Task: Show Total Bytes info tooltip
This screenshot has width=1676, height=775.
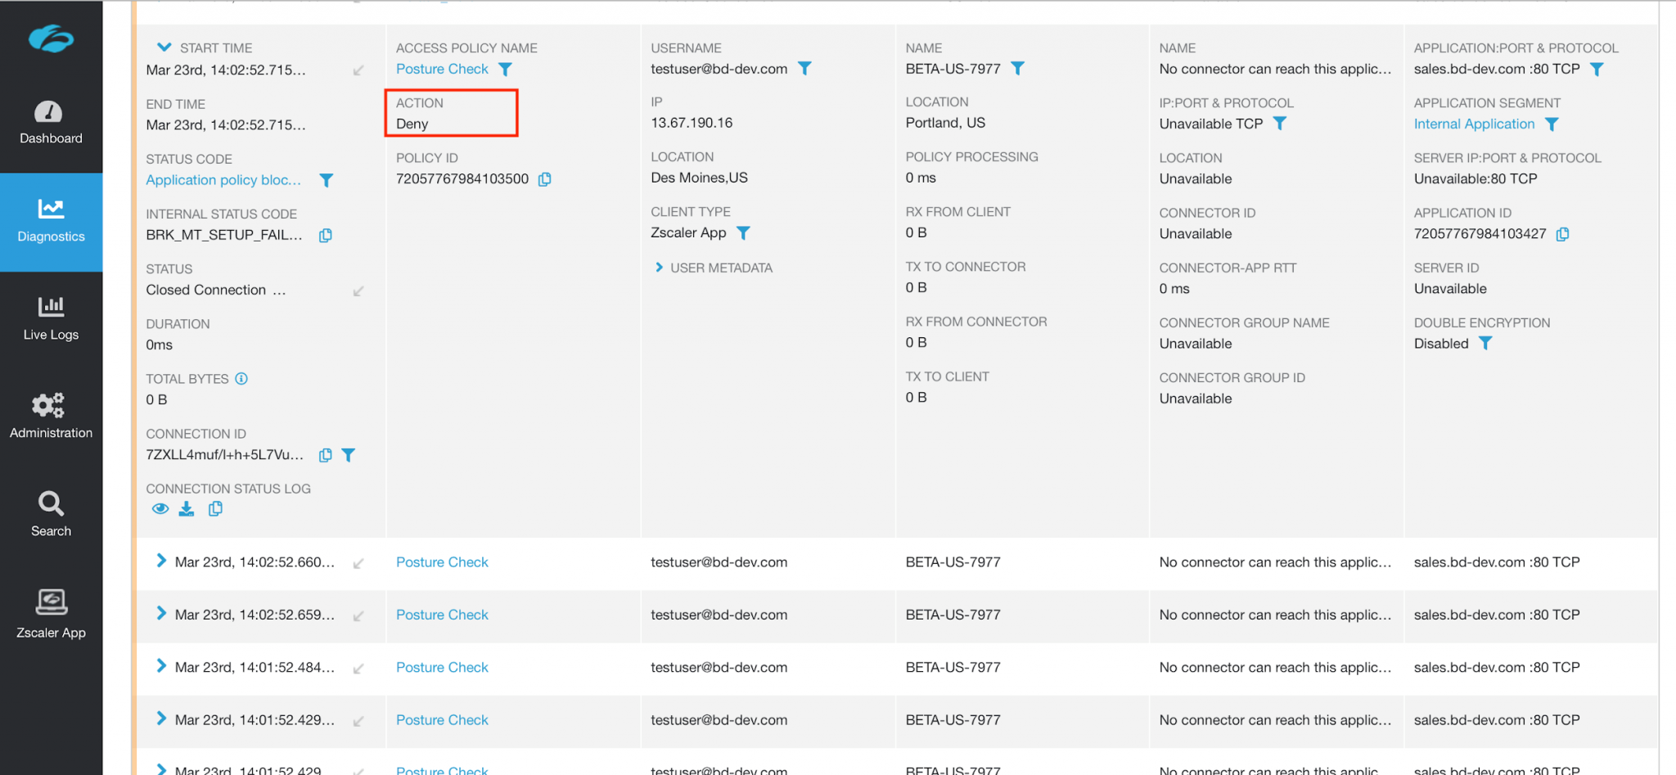Action: pyautogui.click(x=241, y=378)
